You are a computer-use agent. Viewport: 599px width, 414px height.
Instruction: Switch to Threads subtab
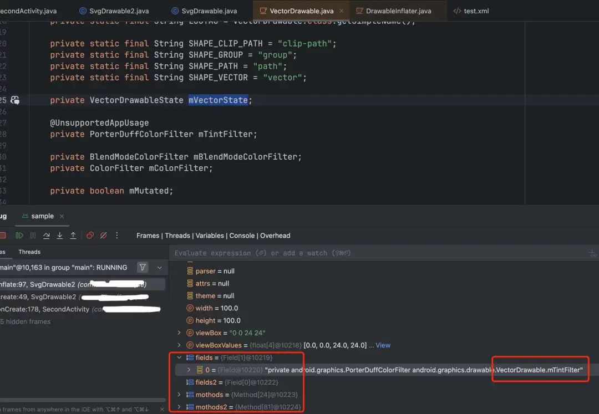coord(29,252)
